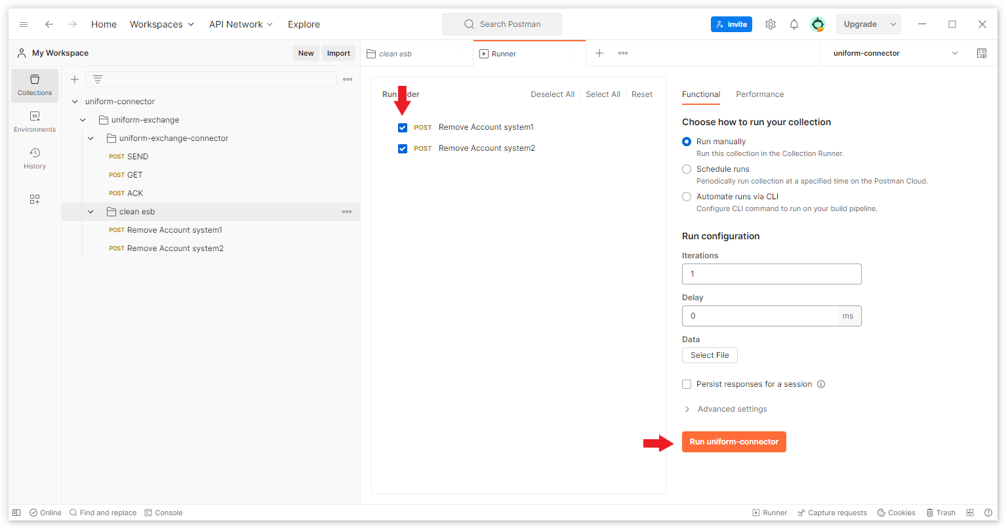Open the Postman Console
Viewport: 1006px width, 529px height.
(163, 512)
